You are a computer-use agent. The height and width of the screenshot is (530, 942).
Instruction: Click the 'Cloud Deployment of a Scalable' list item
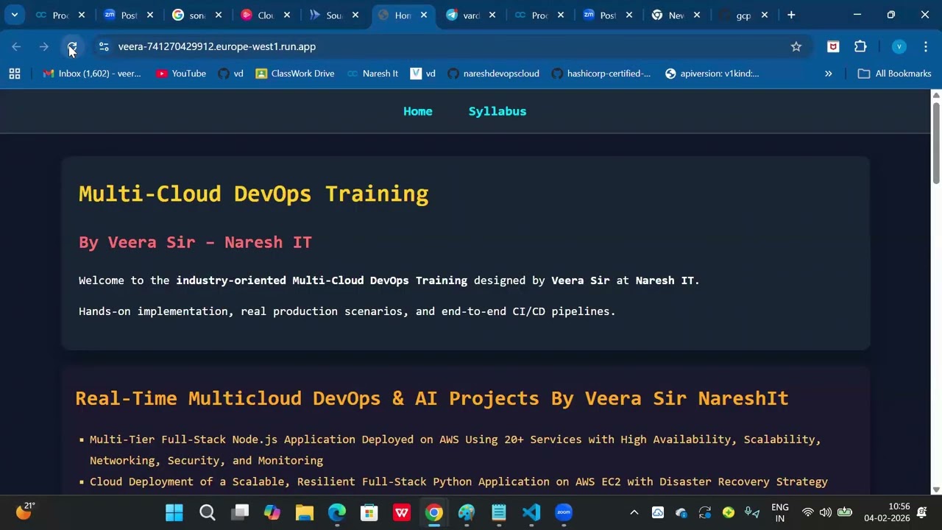pyautogui.click(x=458, y=482)
